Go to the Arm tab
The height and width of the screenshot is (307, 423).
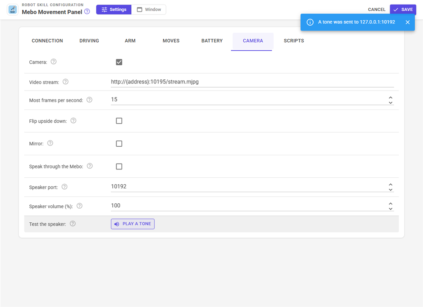click(130, 41)
